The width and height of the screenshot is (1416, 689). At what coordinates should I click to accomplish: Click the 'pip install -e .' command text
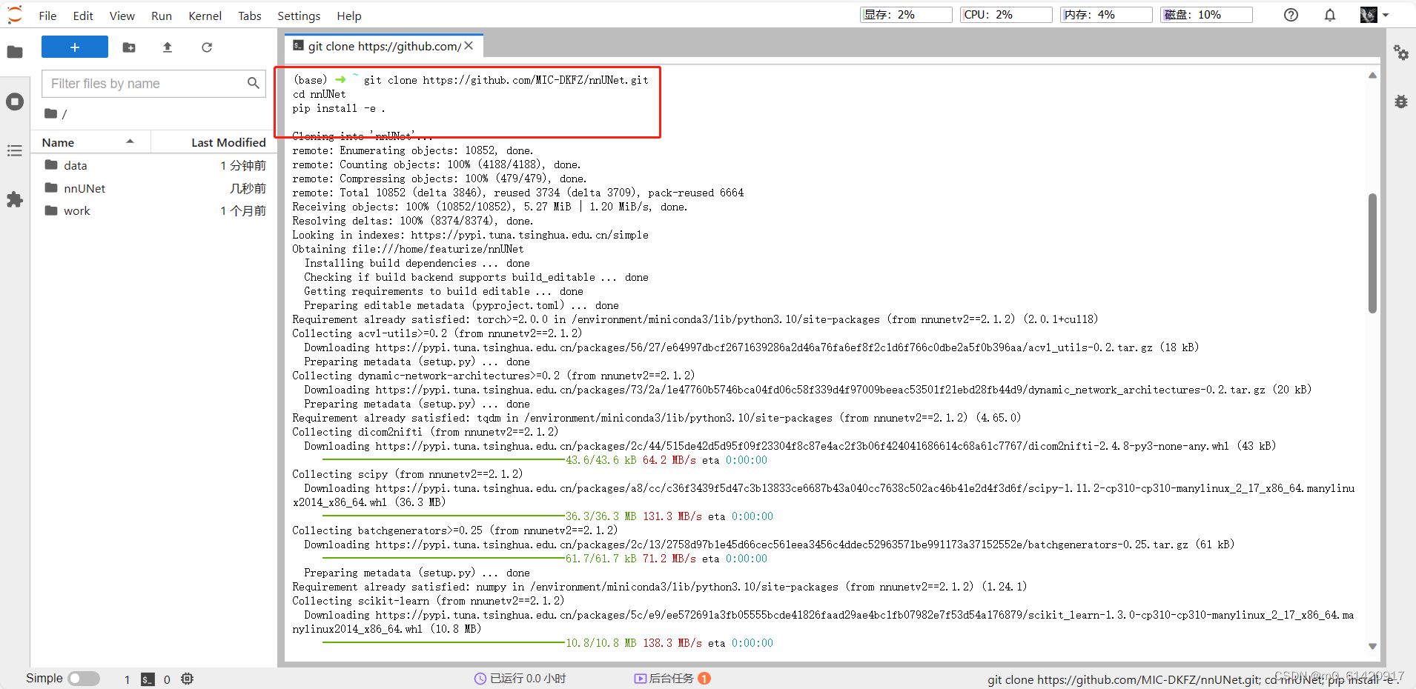(x=338, y=108)
